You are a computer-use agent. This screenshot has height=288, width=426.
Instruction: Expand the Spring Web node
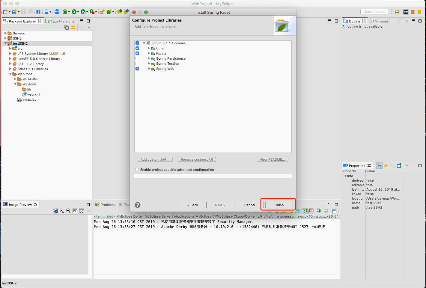[x=149, y=69]
